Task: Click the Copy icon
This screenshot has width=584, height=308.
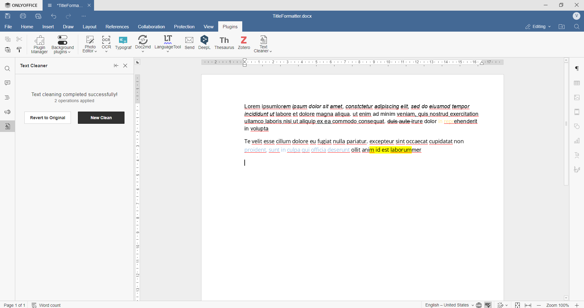Action: (x=8, y=39)
